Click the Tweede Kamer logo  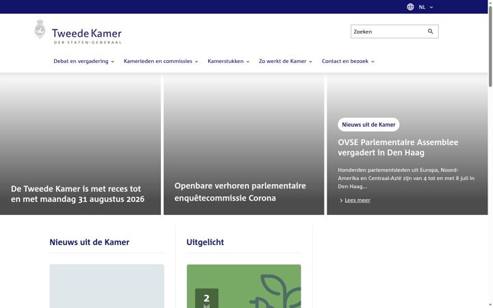(77, 31)
